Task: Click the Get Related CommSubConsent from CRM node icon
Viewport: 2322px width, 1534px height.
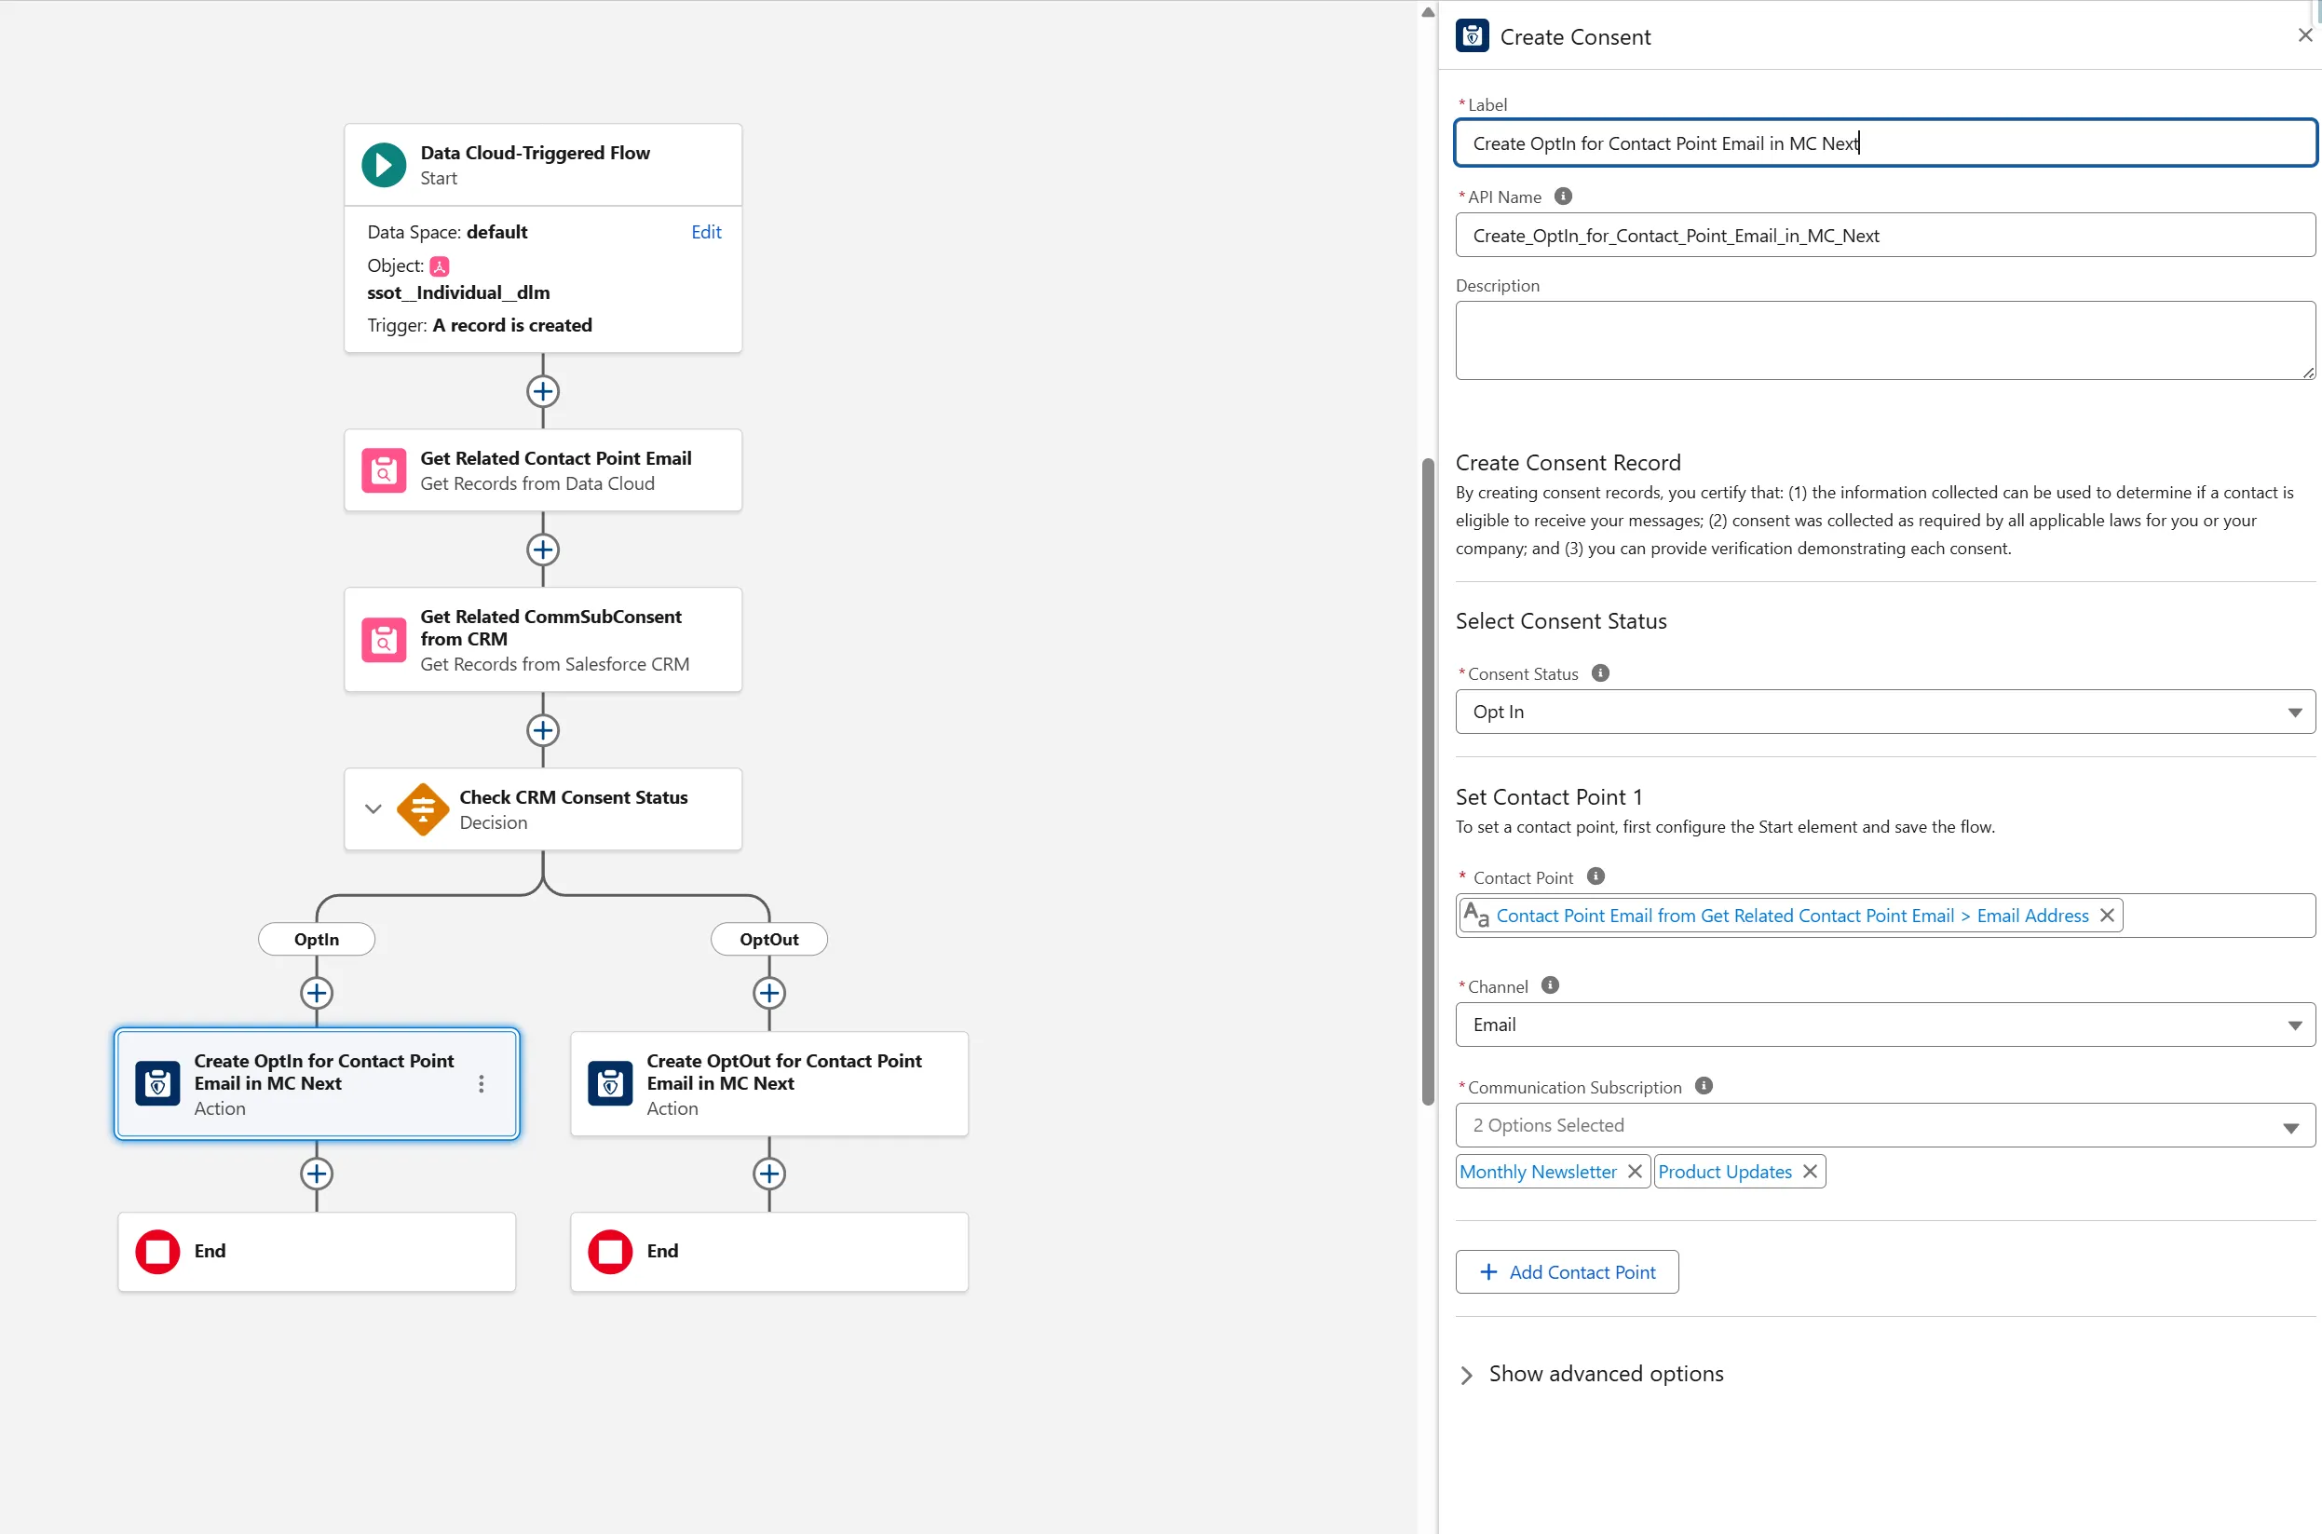Action: click(x=384, y=640)
